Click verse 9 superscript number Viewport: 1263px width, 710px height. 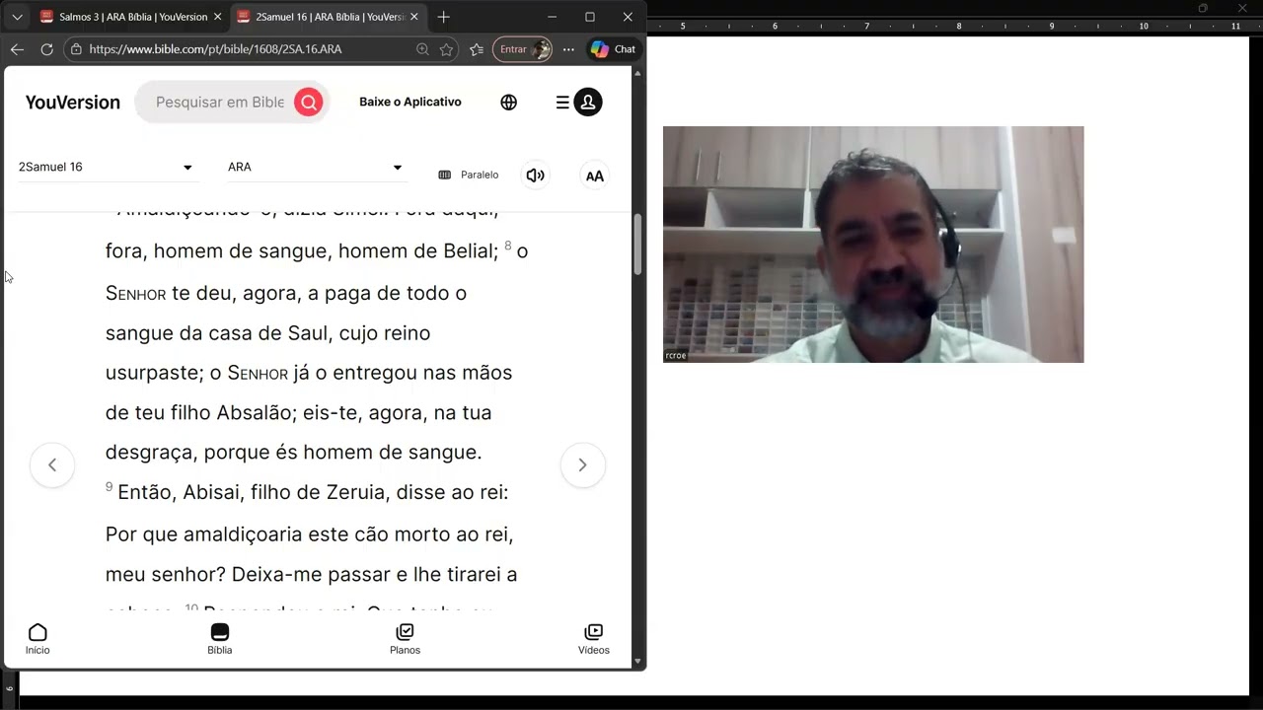(110, 487)
